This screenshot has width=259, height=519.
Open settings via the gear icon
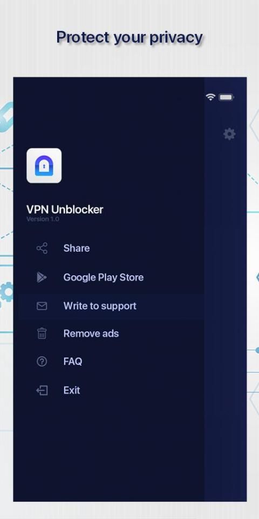[229, 134]
